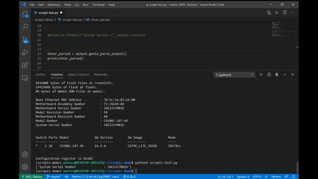Open the Run menu
Viewport: 318px width, 179px height.
pyautogui.click(x=85, y=4)
